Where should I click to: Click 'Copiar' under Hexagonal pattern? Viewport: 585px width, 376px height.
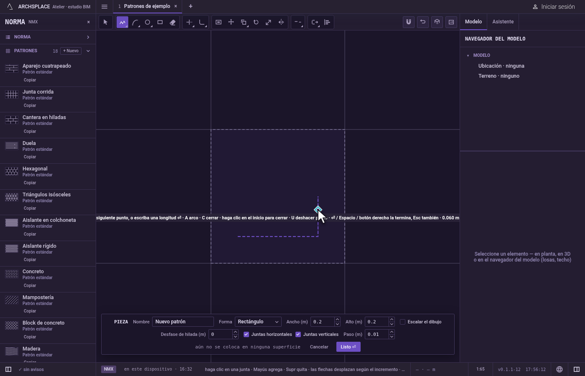(x=30, y=183)
